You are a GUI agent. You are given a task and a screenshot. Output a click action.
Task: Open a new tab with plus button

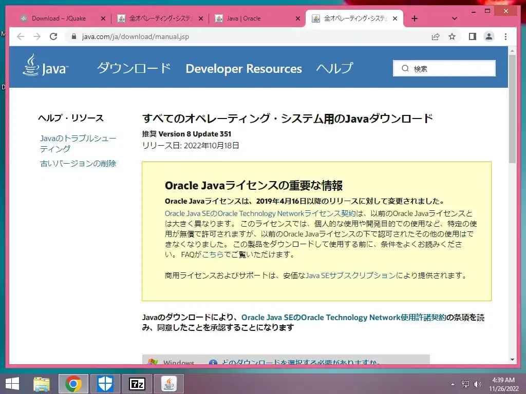pos(415,18)
